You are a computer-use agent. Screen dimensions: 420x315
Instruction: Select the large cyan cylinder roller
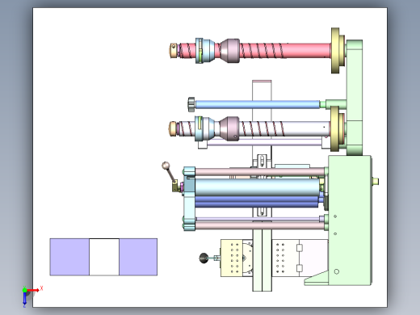pos(257,187)
